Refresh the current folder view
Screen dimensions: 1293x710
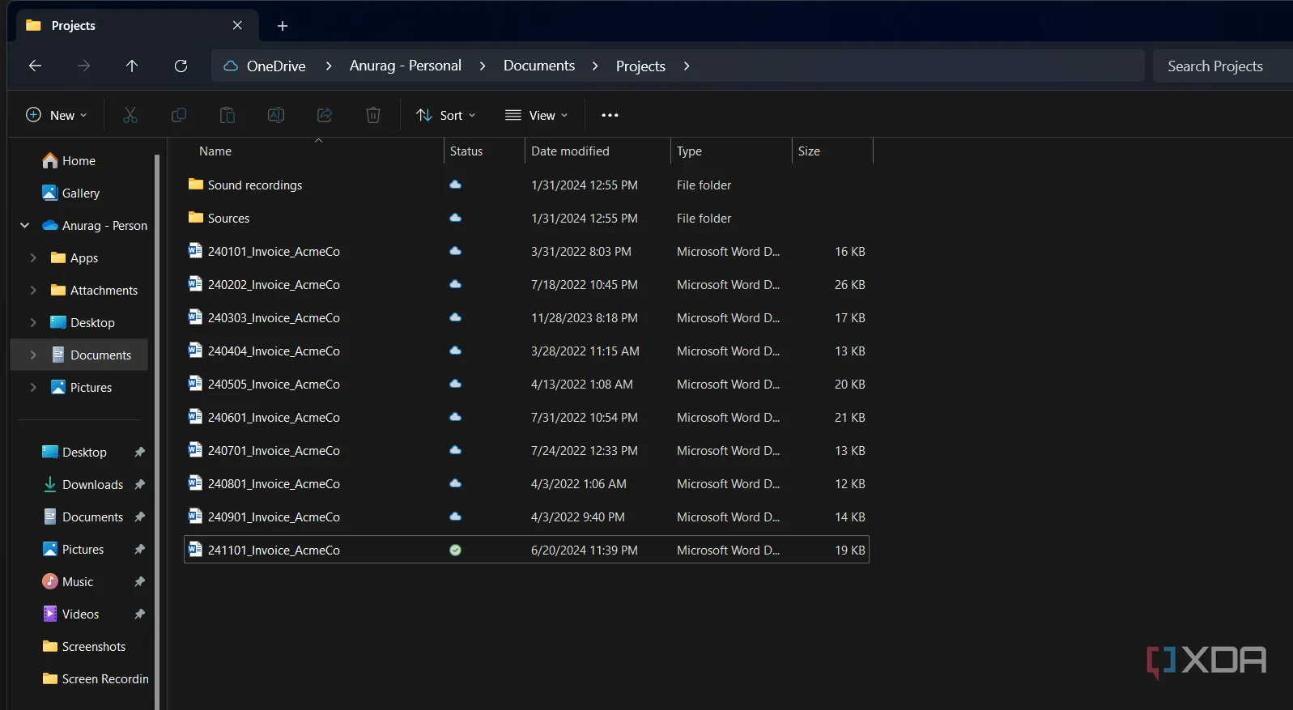point(181,66)
